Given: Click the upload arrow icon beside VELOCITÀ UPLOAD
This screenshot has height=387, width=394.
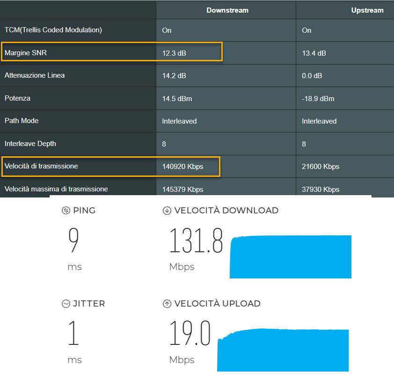Looking at the screenshot, I should point(167,304).
